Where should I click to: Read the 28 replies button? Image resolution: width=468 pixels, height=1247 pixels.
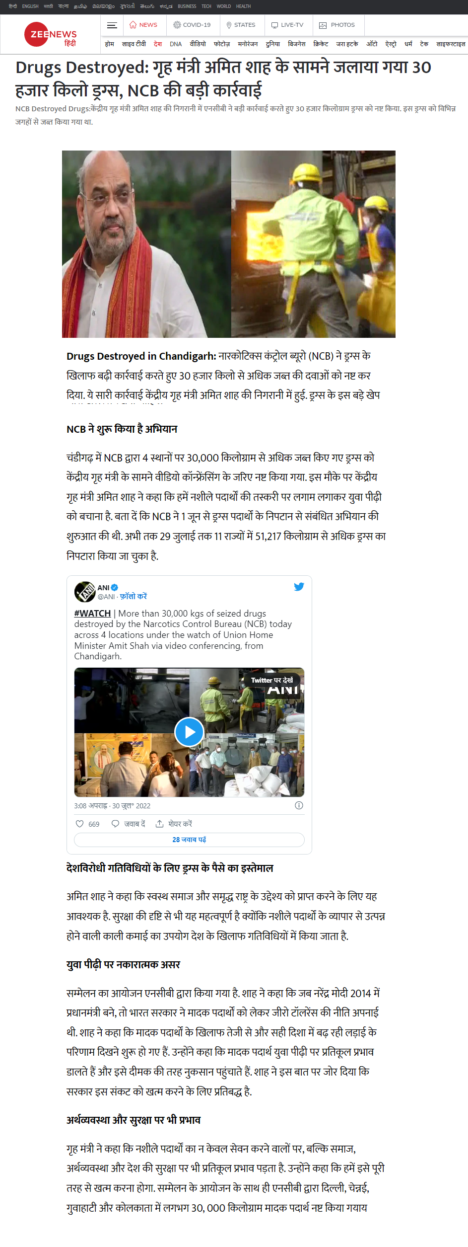[x=189, y=840]
